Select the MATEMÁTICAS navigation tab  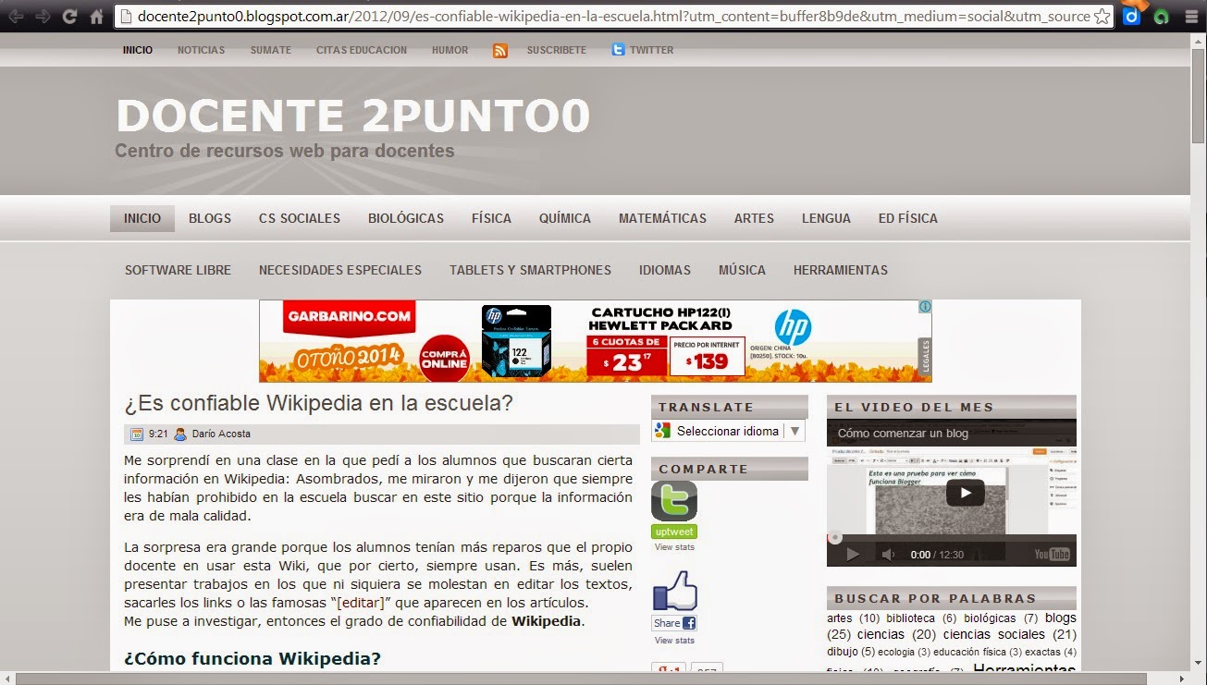[x=662, y=218]
